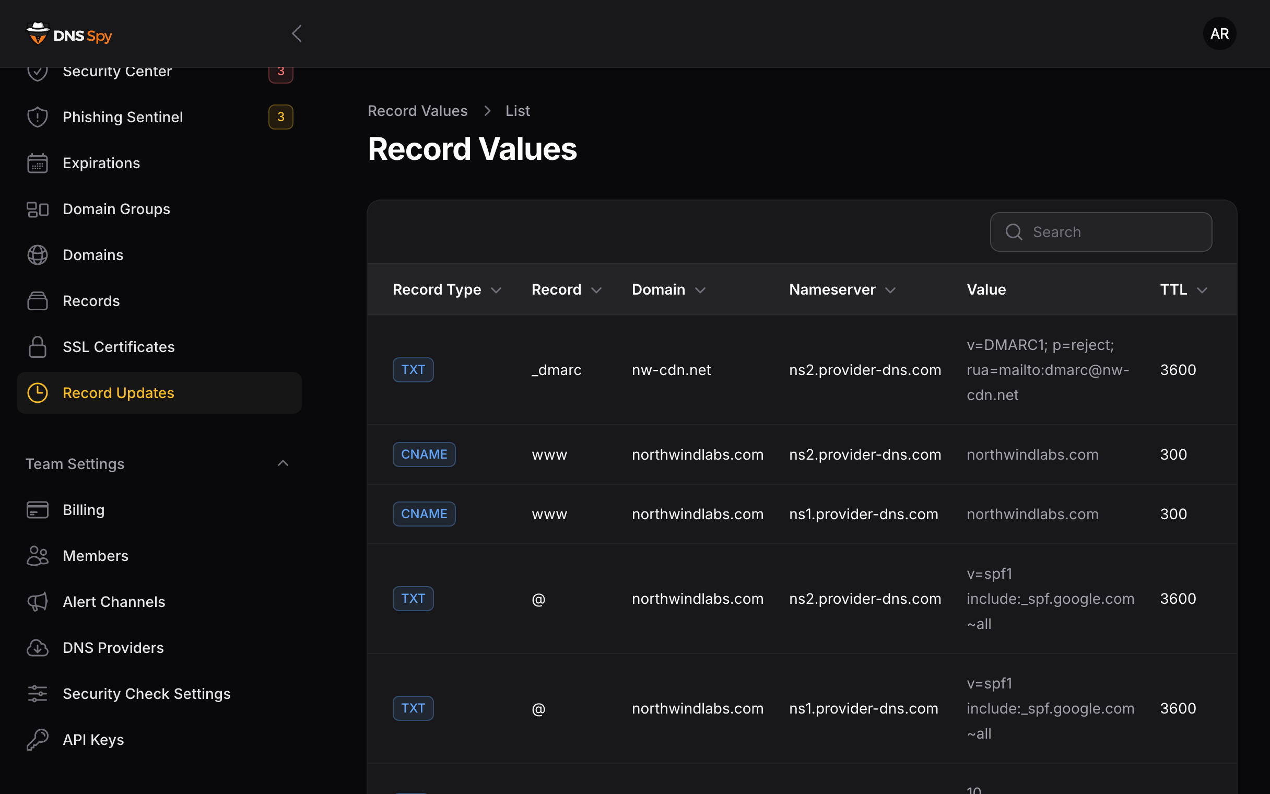The height and width of the screenshot is (794, 1270).
Task: Open API Keys page
Action: click(x=159, y=739)
